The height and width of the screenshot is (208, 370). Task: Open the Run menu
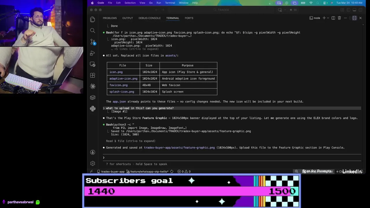coord(159,3)
